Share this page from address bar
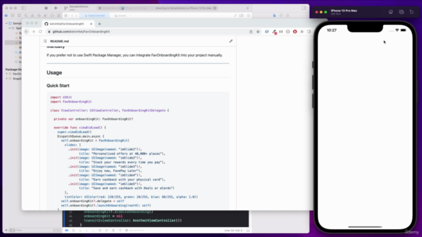Viewport: 422px width, 237px height. point(251,32)
